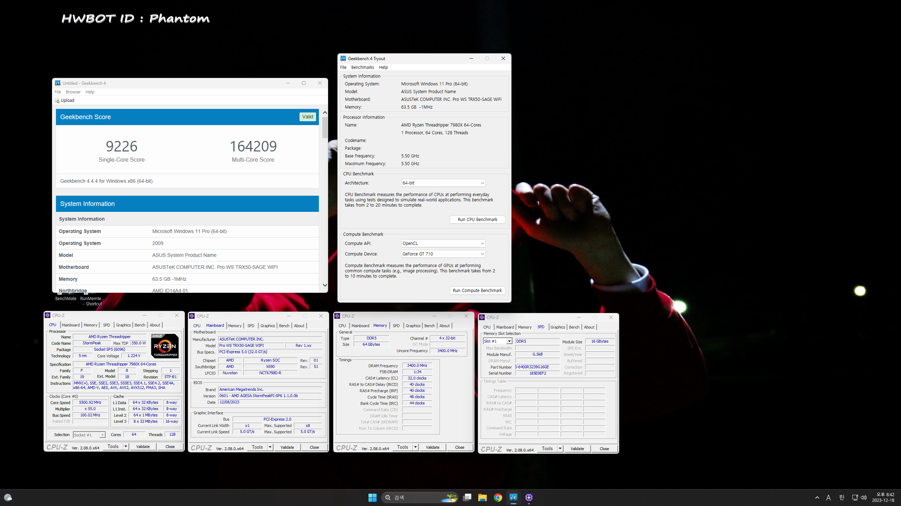Select About tab in the CPU-Z Memory window
Image resolution: width=901 pixels, height=506 pixels.
[x=445, y=326]
